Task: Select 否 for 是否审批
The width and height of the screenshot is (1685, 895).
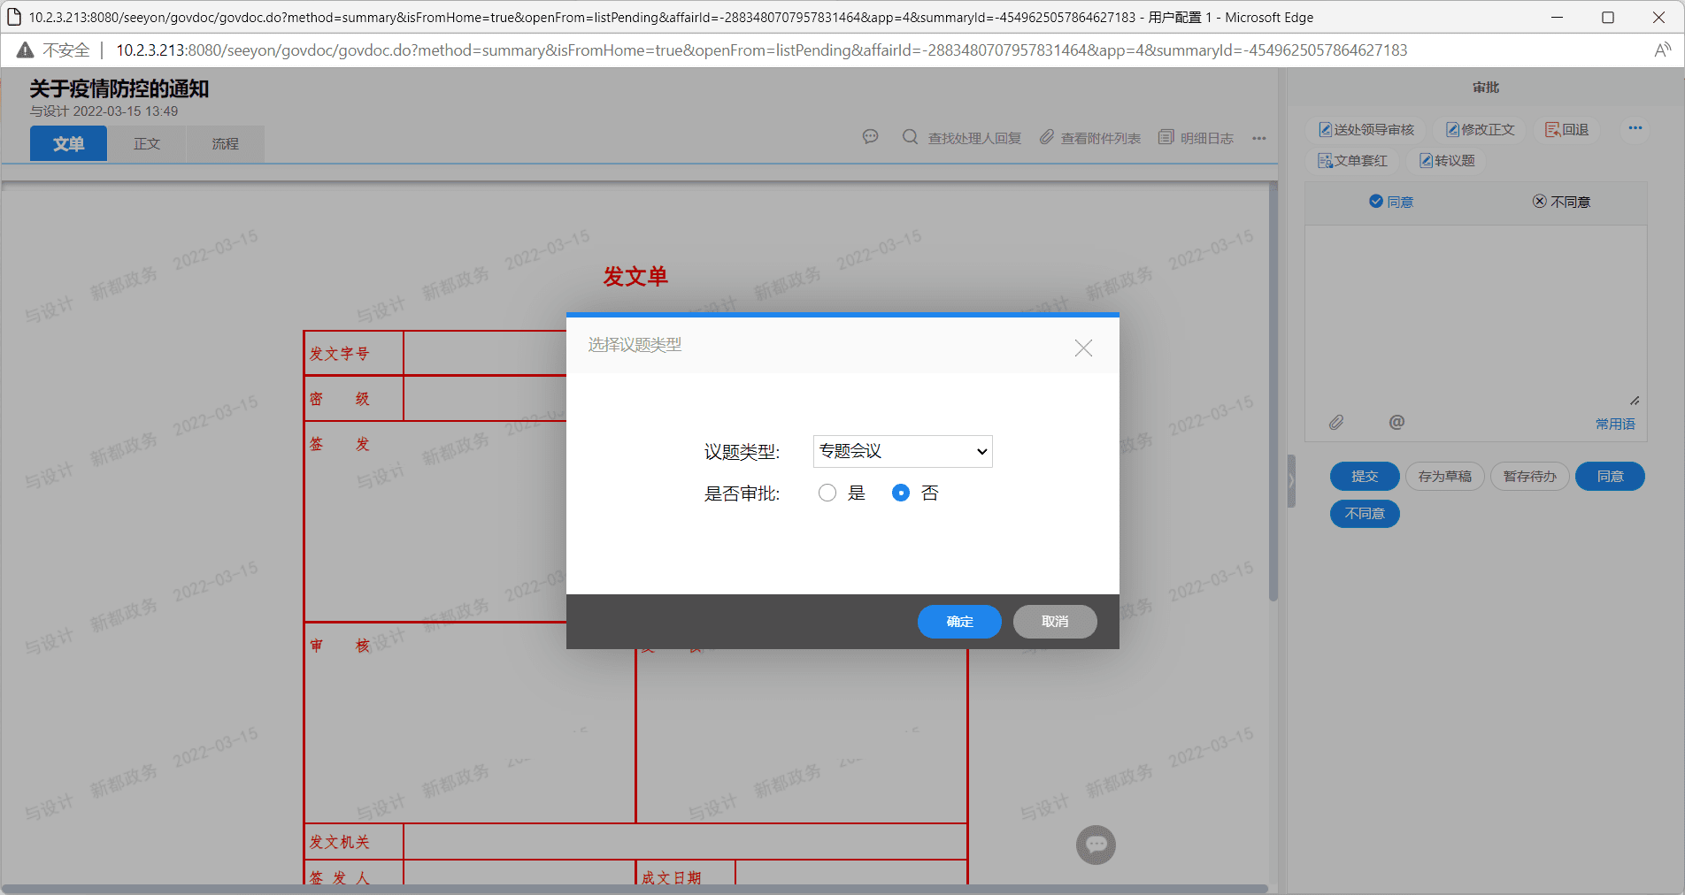Action: coord(901,493)
